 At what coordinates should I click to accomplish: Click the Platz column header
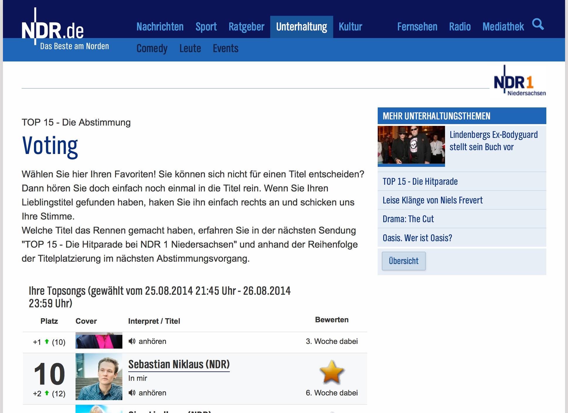(49, 321)
